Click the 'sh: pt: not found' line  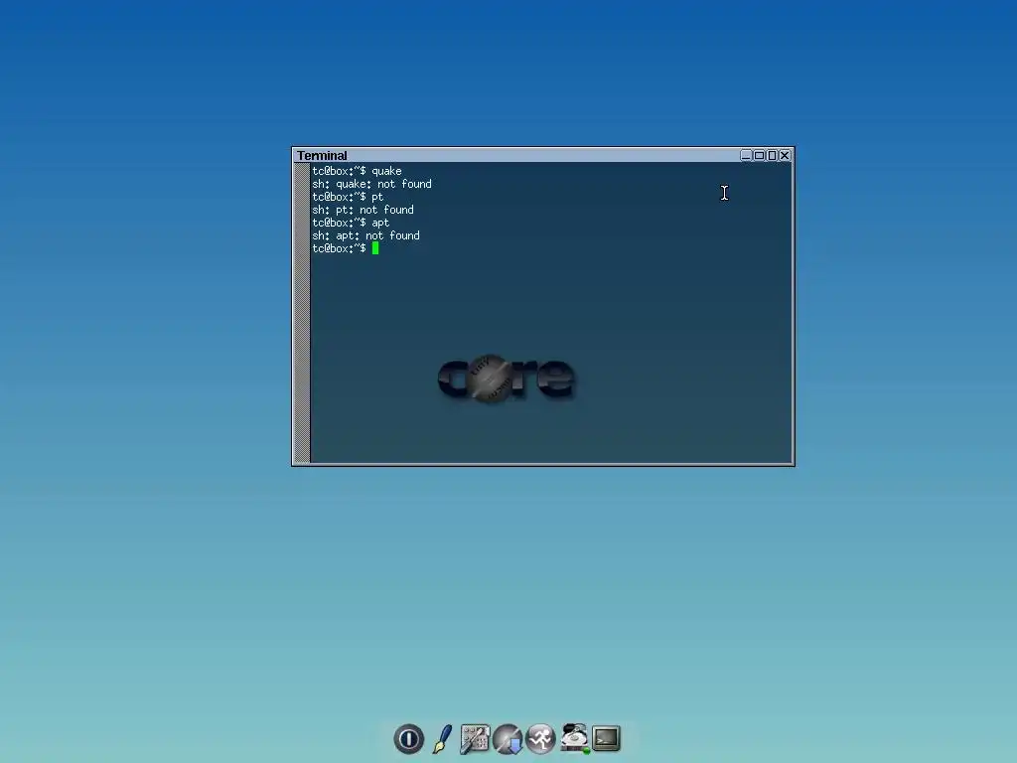(363, 211)
